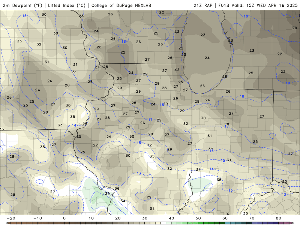Click the 0 label on the color scale
Screen dimensions: 300x225
pyautogui.click(x=64, y=218)
